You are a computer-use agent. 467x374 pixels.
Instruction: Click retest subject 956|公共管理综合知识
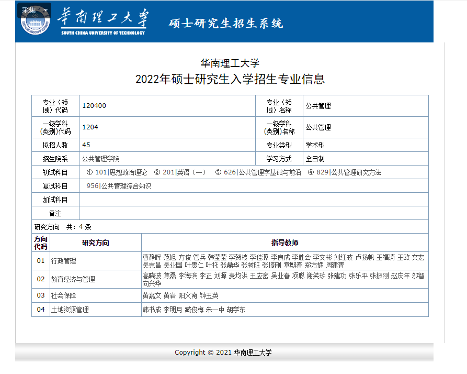(x=119, y=186)
